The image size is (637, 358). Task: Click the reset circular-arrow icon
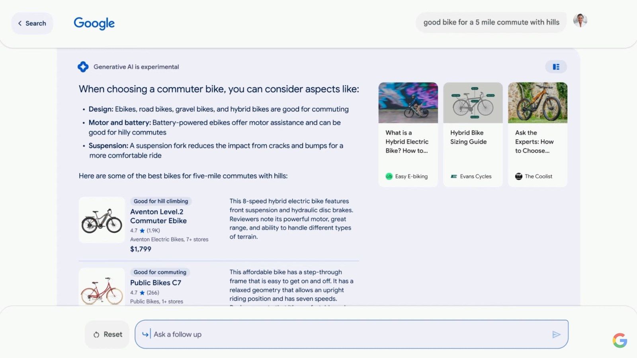[x=96, y=334]
